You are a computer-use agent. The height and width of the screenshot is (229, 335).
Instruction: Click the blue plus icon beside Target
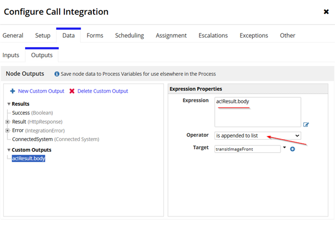click(293, 149)
